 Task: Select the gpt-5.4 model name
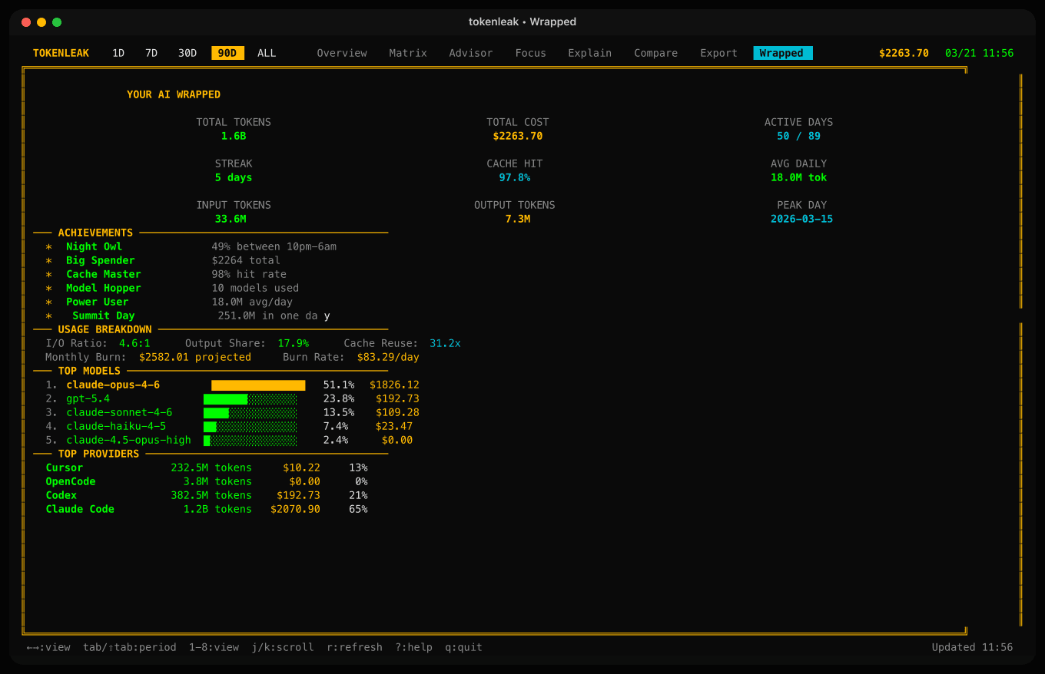(x=88, y=398)
